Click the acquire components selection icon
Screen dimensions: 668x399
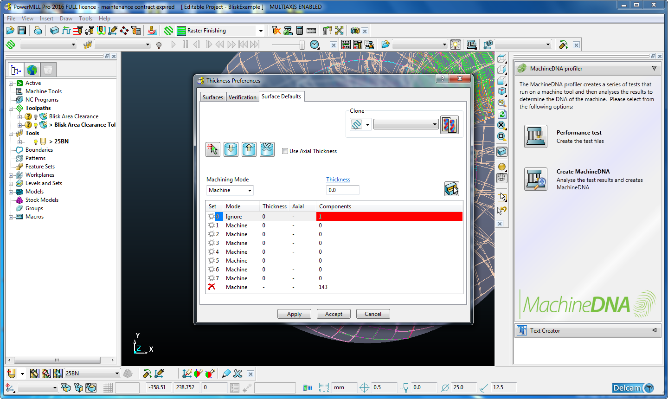click(213, 149)
